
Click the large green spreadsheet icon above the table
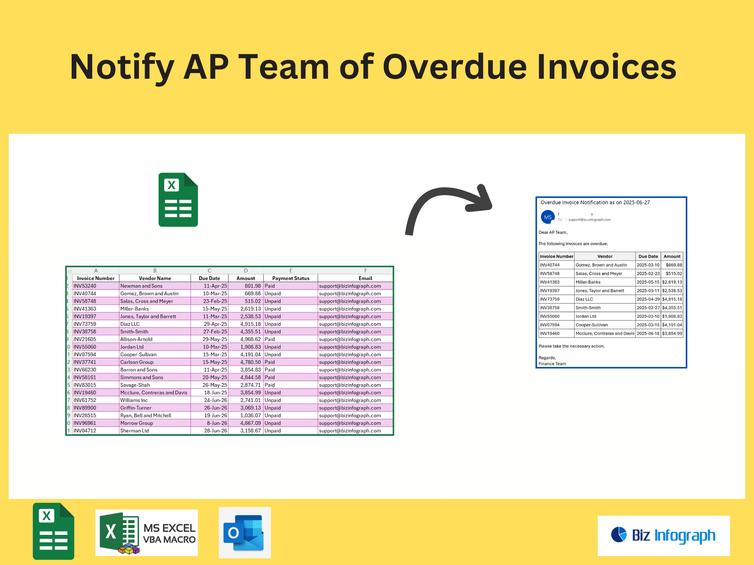(x=178, y=200)
